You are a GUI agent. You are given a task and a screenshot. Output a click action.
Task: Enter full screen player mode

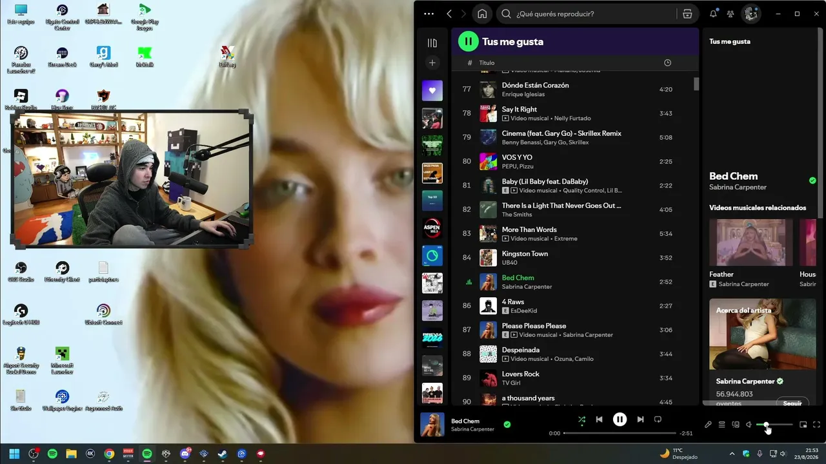(817, 425)
